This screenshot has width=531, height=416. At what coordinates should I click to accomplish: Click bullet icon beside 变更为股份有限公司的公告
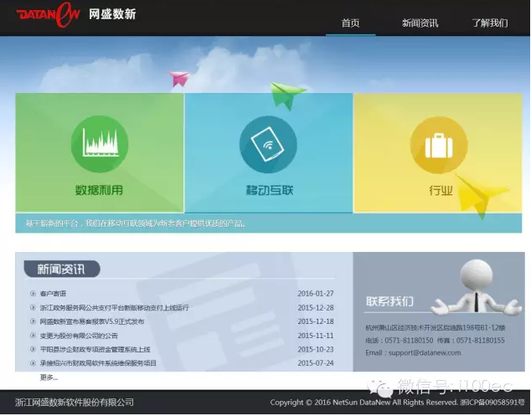point(33,335)
